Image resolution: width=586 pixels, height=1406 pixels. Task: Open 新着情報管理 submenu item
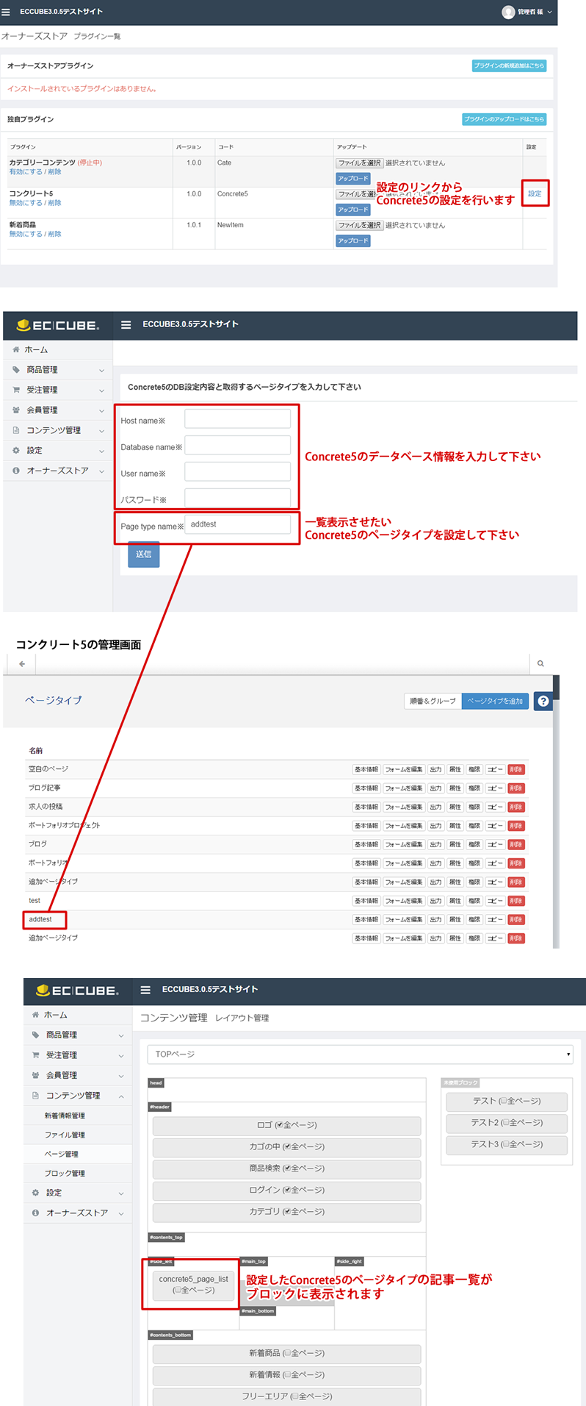click(65, 1116)
